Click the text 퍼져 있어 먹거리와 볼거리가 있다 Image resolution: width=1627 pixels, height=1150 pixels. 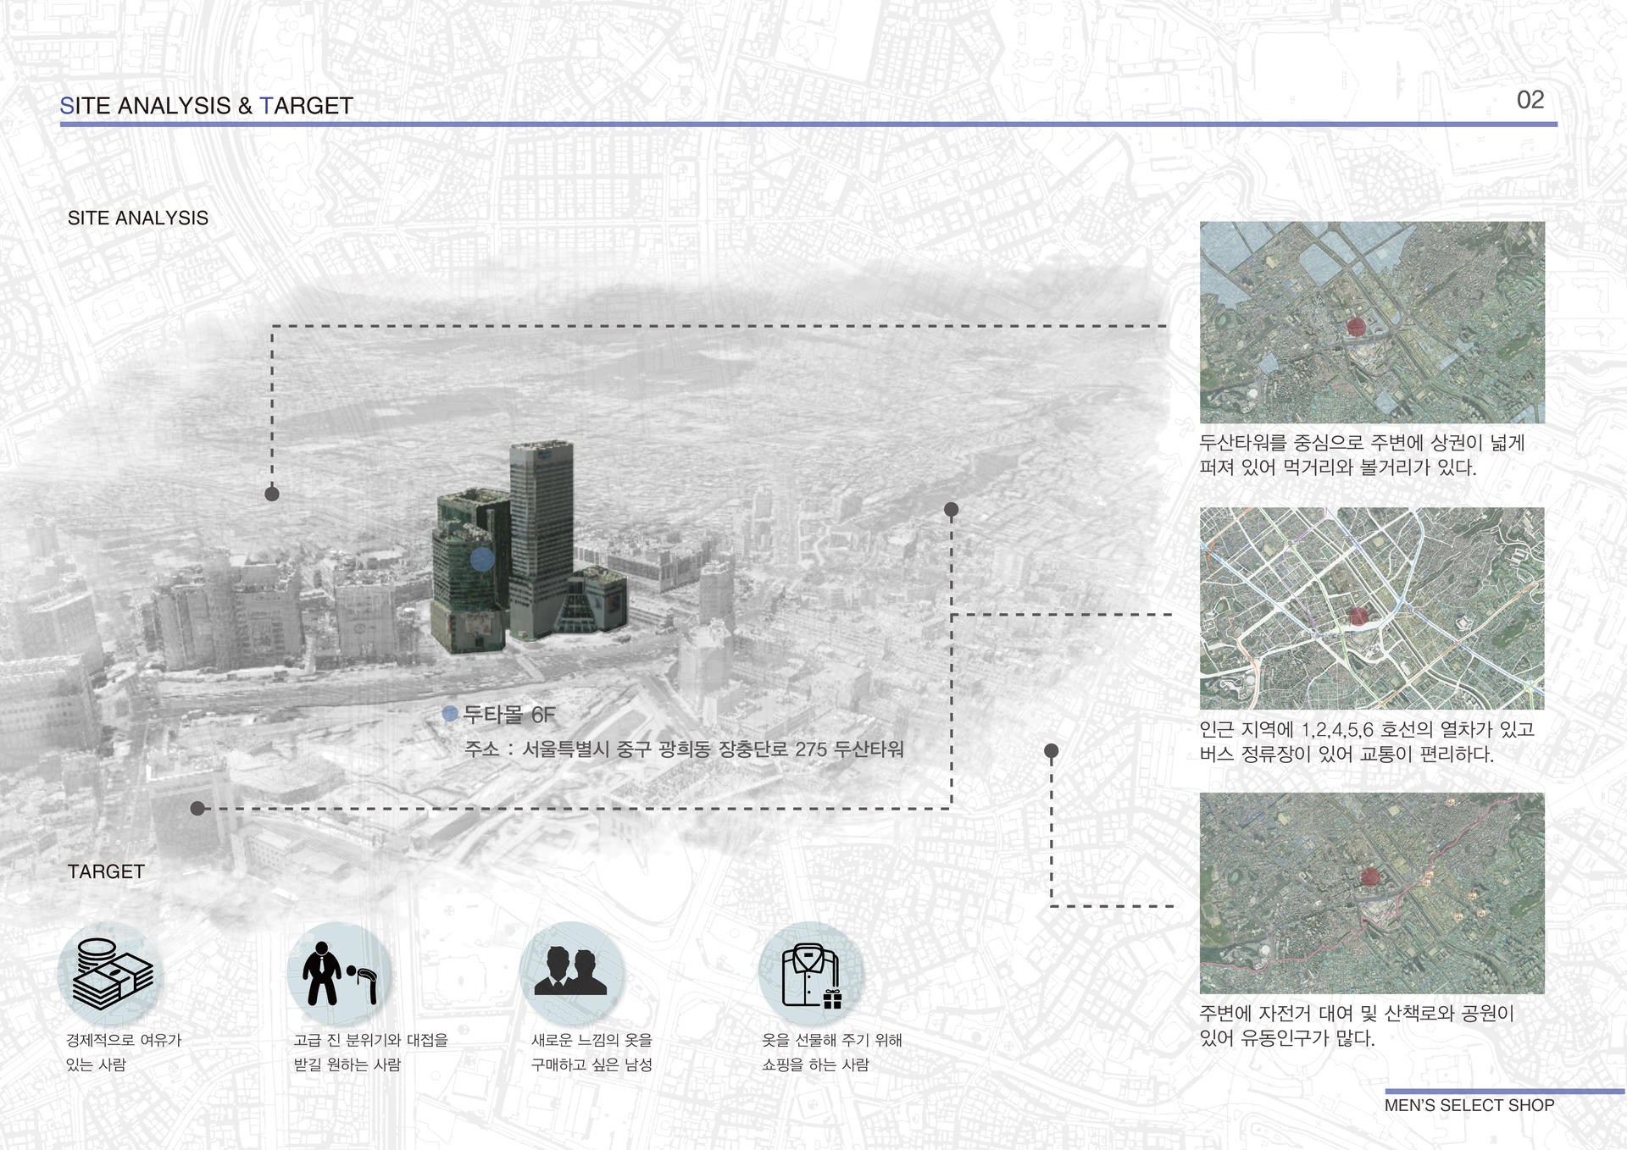pyautogui.click(x=1338, y=467)
